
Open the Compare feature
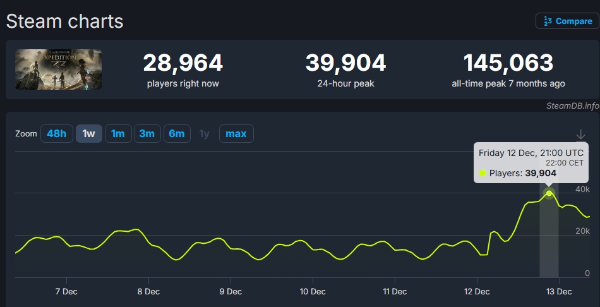pos(567,21)
